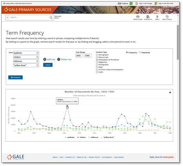Open the English language dropdown
The width and height of the screenshot is (183, 166).
[x=123, y=4]
